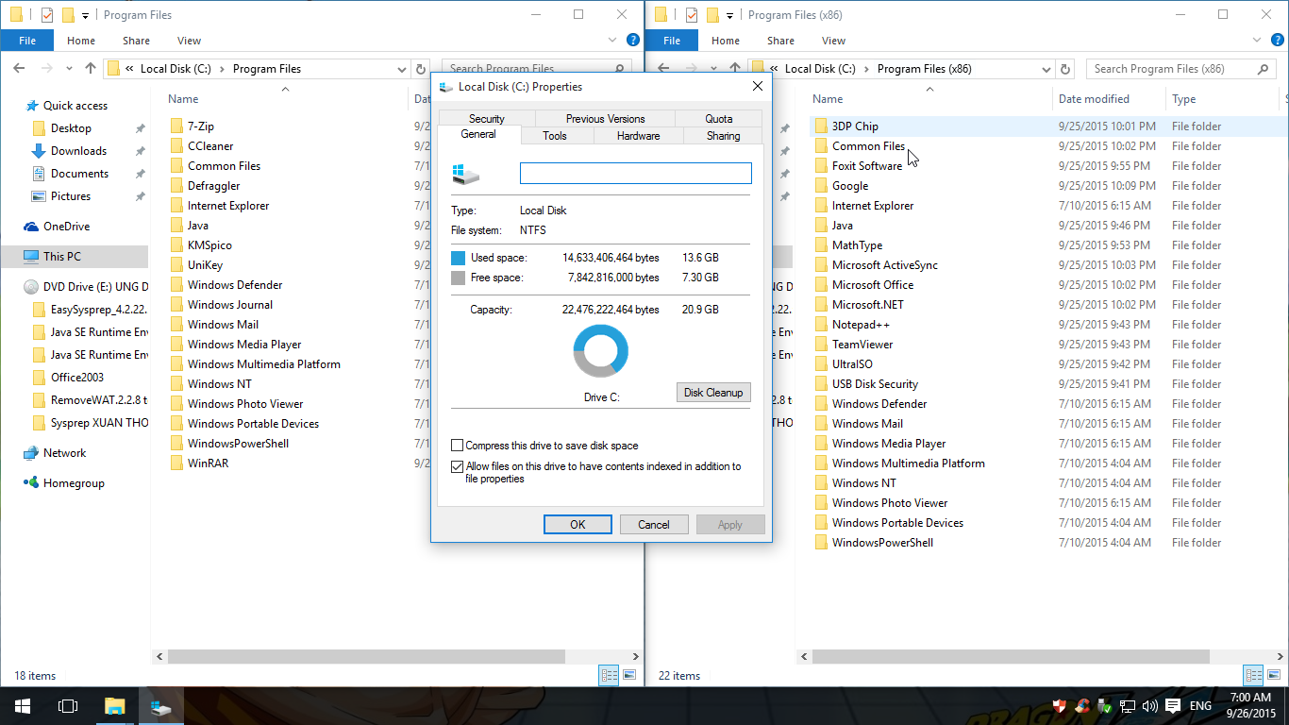Switch to Details view in left window
Image resolution: width=1289 pixels, height=725 pixels.
coord(609,675)
